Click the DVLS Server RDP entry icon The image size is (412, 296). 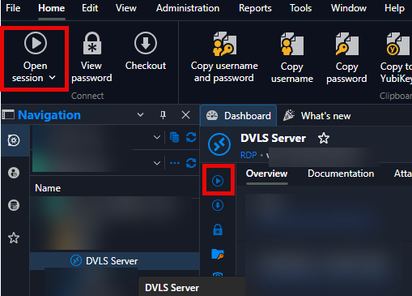219,144
